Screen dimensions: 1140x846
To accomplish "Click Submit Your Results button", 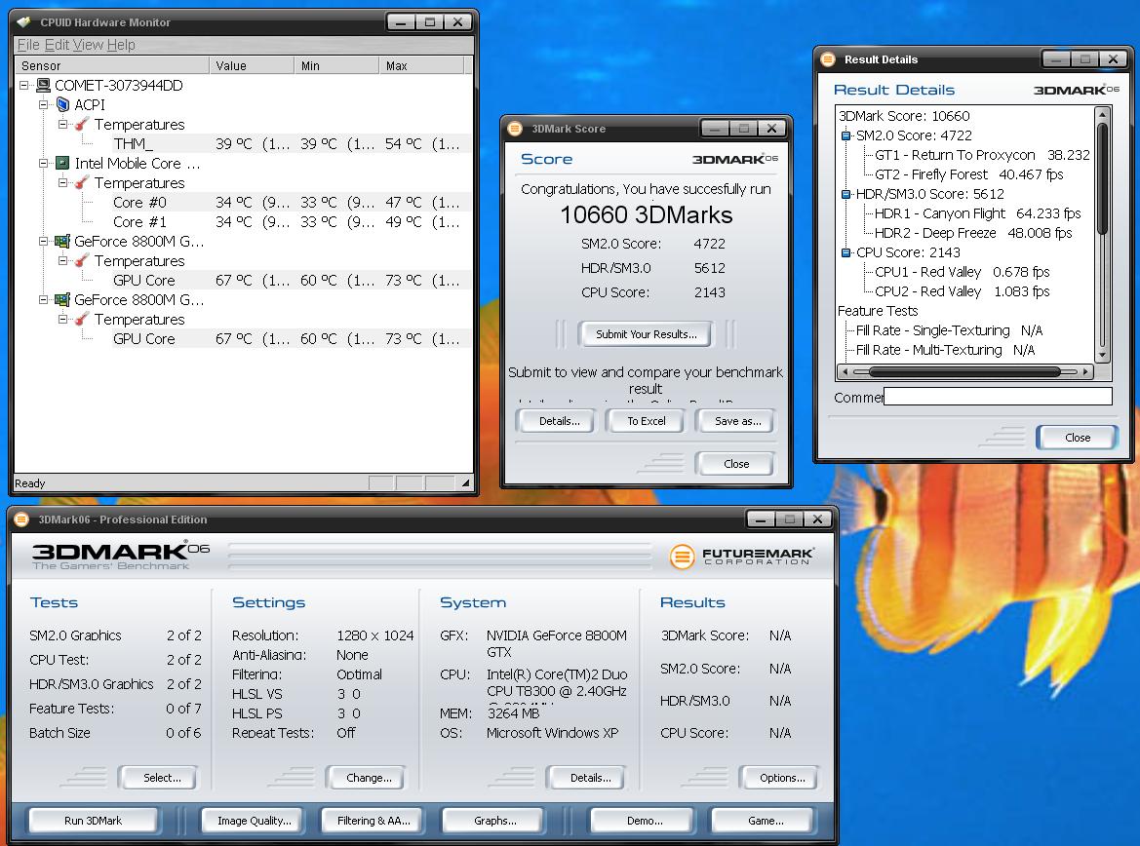I will pyautogui.click(x=646, y=334).
